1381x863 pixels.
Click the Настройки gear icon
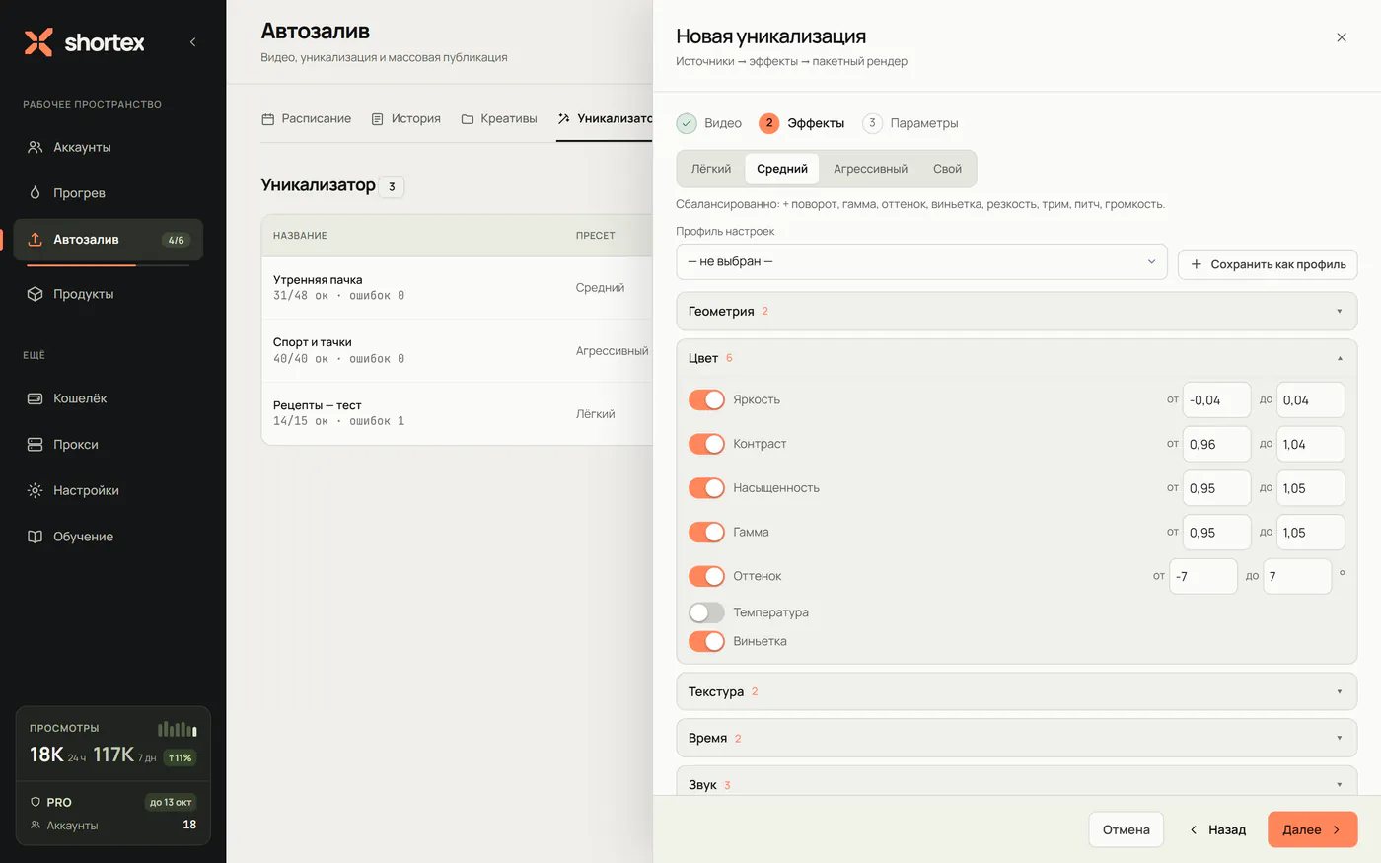[x=36, y=490]
